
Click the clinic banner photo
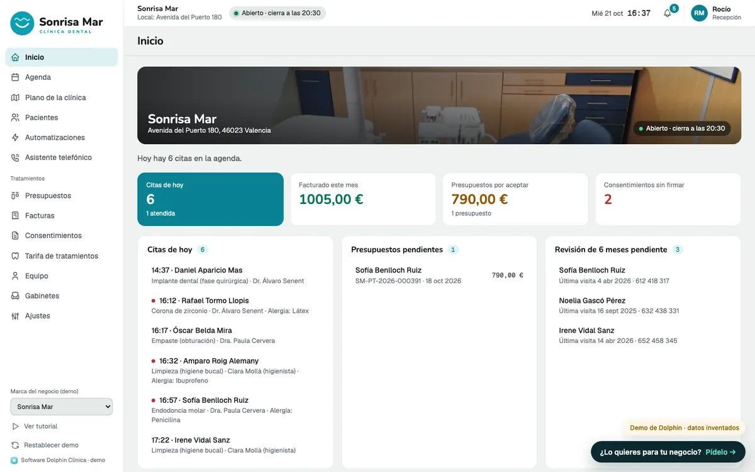[x=439, y=106]
